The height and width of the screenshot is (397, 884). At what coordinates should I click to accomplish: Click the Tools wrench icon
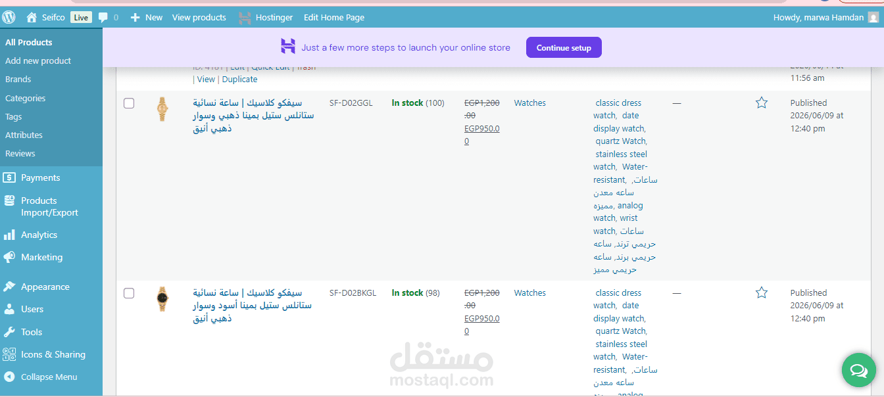click(10, 332)
